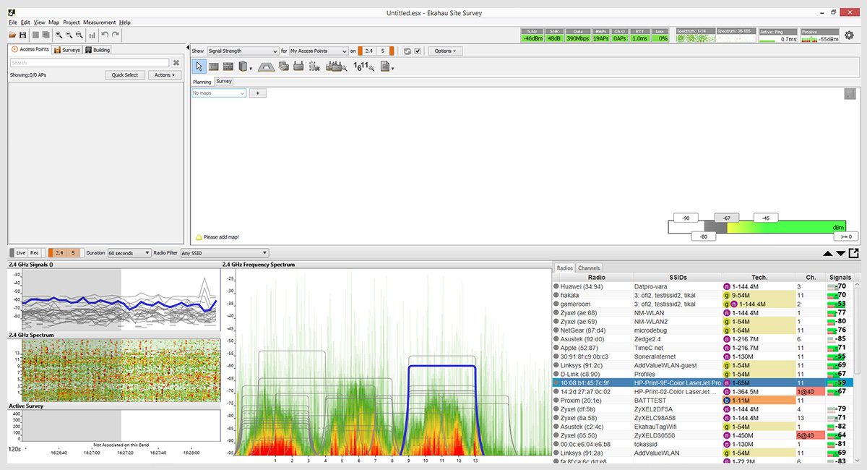The height and width of the screenshot is (470, 867).
Task: Sort radios by the SSIDs column header
Action: coord(677,278)
